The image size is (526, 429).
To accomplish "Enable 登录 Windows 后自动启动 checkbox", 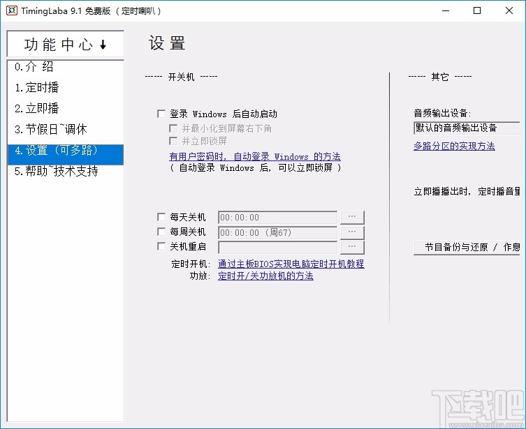I will coord(161,114).
